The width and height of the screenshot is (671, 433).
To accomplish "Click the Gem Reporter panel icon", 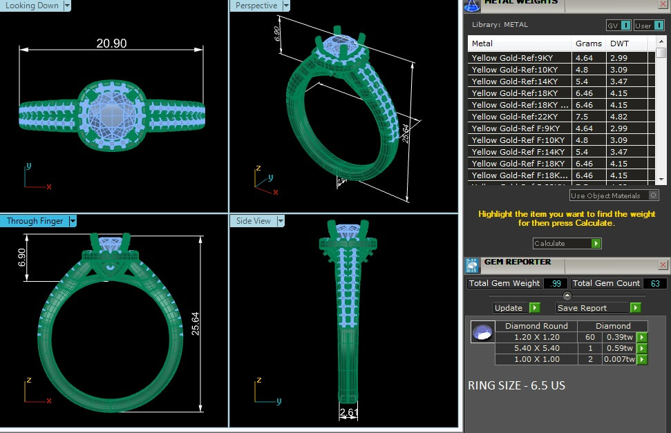I will [x=472, y=265].
